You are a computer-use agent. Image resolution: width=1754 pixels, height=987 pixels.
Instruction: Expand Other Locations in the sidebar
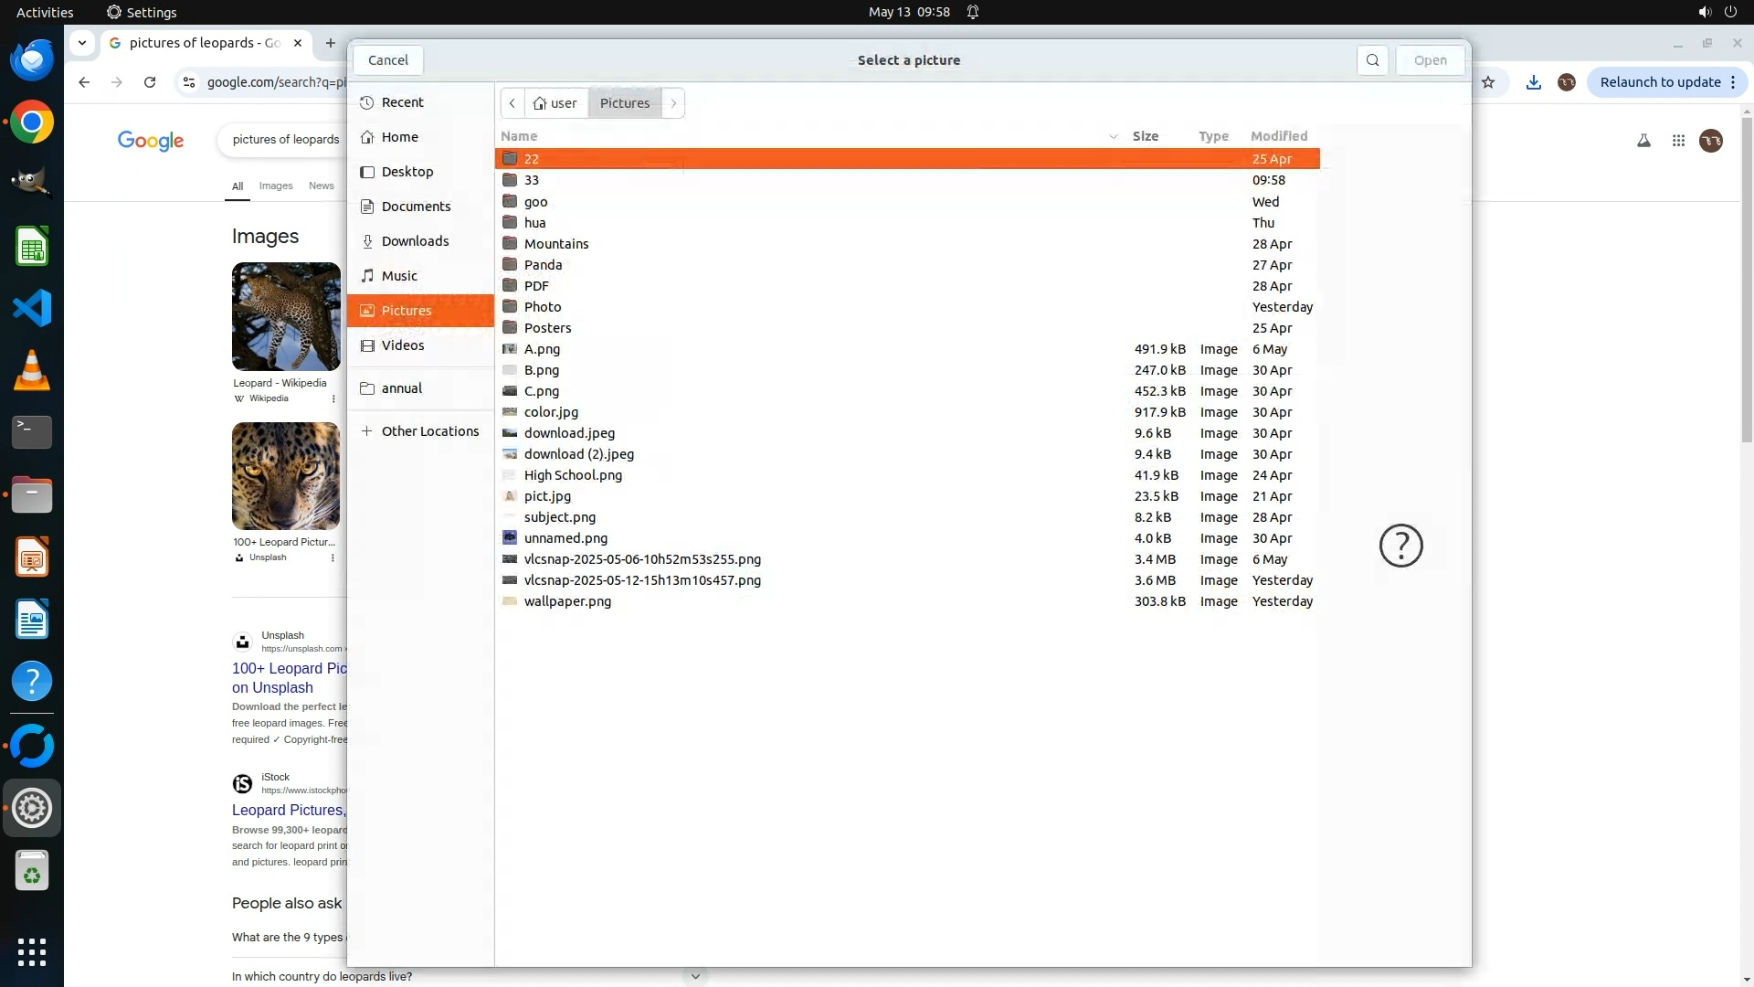(x=429, y=431)
